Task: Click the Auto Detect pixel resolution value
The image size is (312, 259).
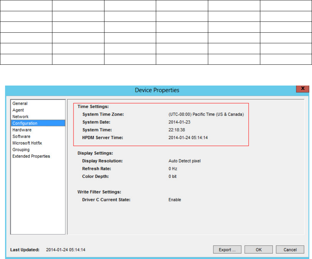Action: (x=185, y=161)
